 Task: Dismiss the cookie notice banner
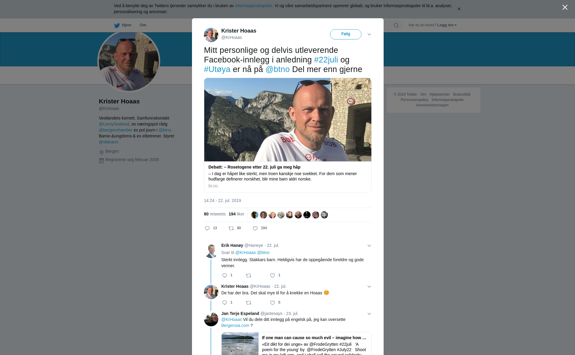tap(459, 9)
